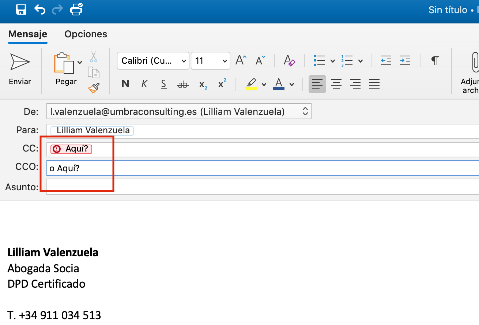
Task: Select the subscript formatting icon
Action: 203,84
